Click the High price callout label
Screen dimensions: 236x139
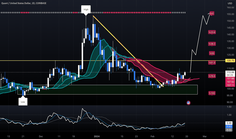pyautogui.click(x=86, y=10)
